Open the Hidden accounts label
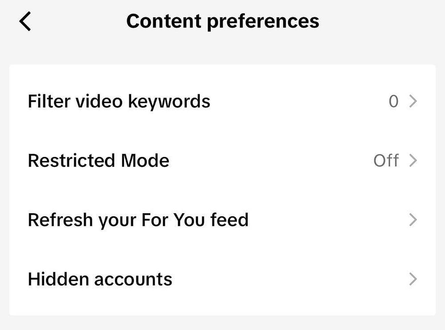445x330 pixels. tap(100, 279)
